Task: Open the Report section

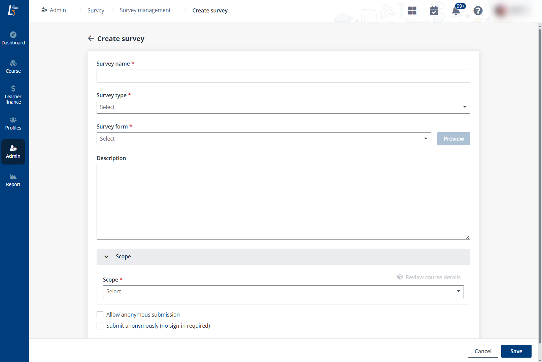Action: point(13,180)
